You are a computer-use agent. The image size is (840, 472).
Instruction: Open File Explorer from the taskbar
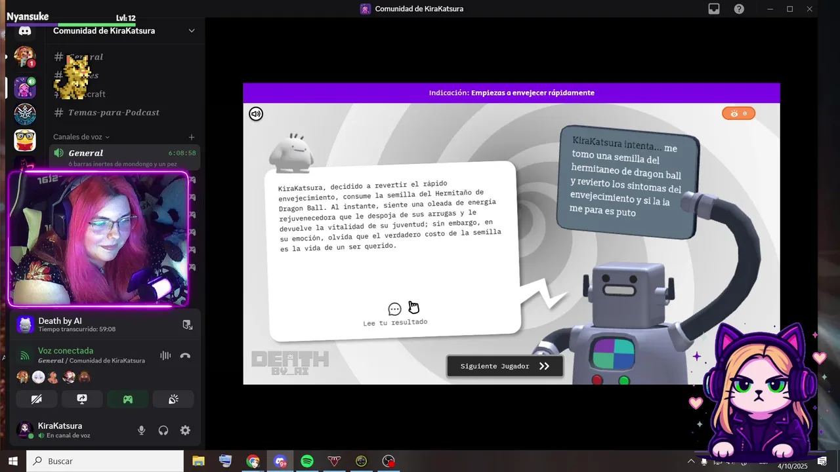pos(198,461)
